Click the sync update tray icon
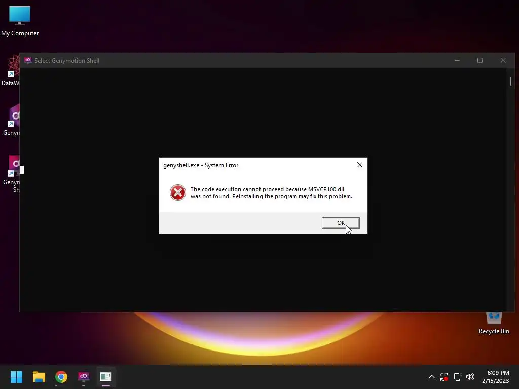The height and width of the screenshot is (389, 519). click(x=444, y=377)
